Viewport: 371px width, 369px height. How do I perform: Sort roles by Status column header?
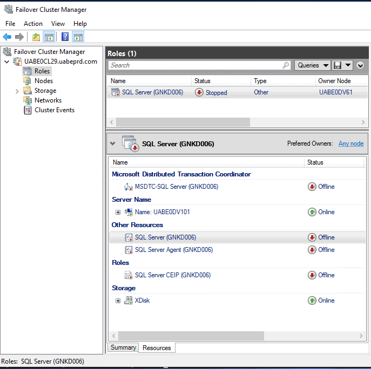pos(221,81)
